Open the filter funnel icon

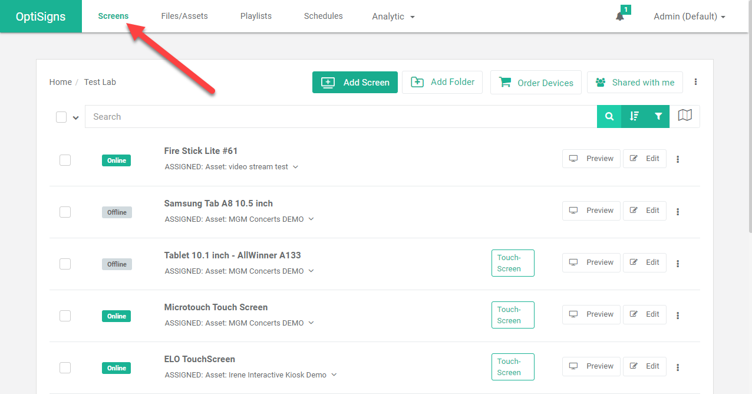pos(658,117)
